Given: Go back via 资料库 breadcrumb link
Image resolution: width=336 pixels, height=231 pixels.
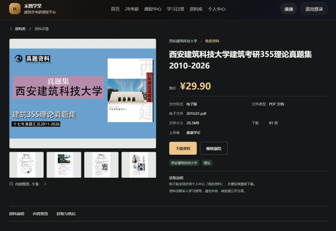Looking at the screenshot, I should point(20,29).
